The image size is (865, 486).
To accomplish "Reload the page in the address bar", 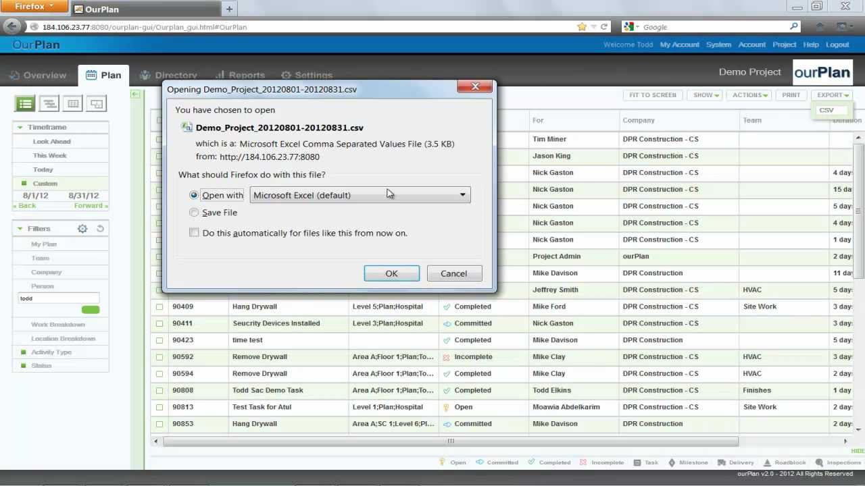I will (604, 26).
